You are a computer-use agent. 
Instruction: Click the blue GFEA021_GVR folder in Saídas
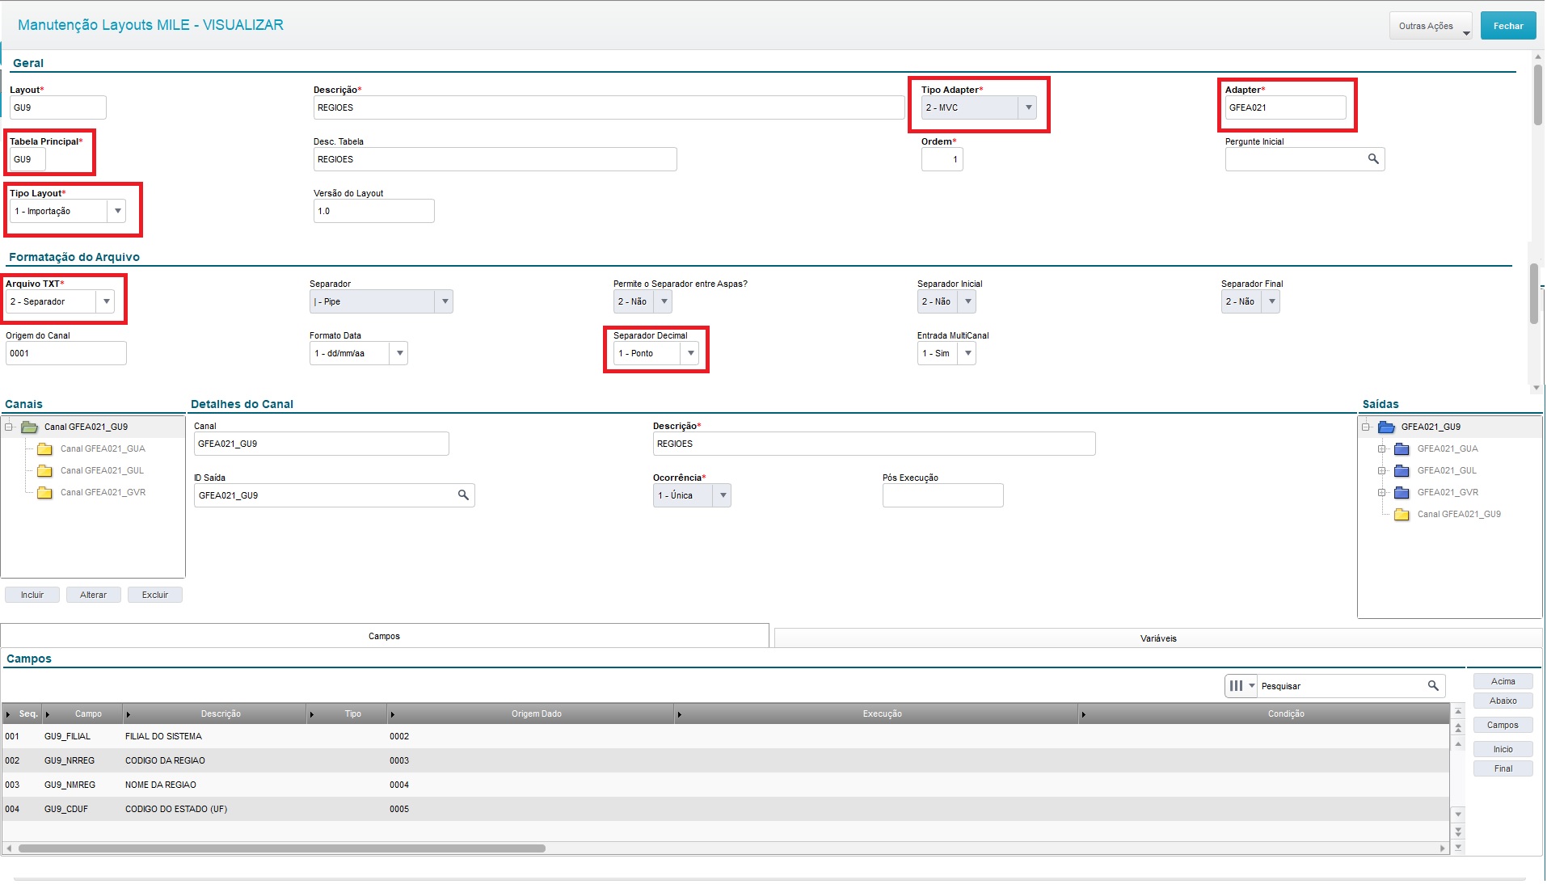pyautogui.click(x=1402, y=492)
